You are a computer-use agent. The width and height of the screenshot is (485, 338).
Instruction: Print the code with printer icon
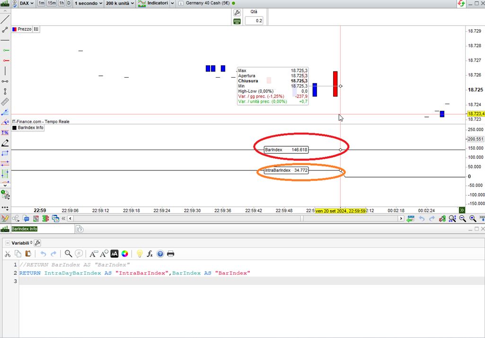(170, 254)
